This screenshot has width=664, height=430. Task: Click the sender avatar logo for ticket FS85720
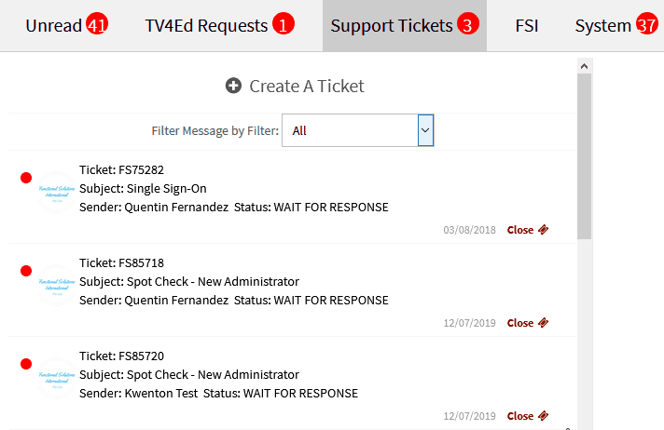[57, 378]
